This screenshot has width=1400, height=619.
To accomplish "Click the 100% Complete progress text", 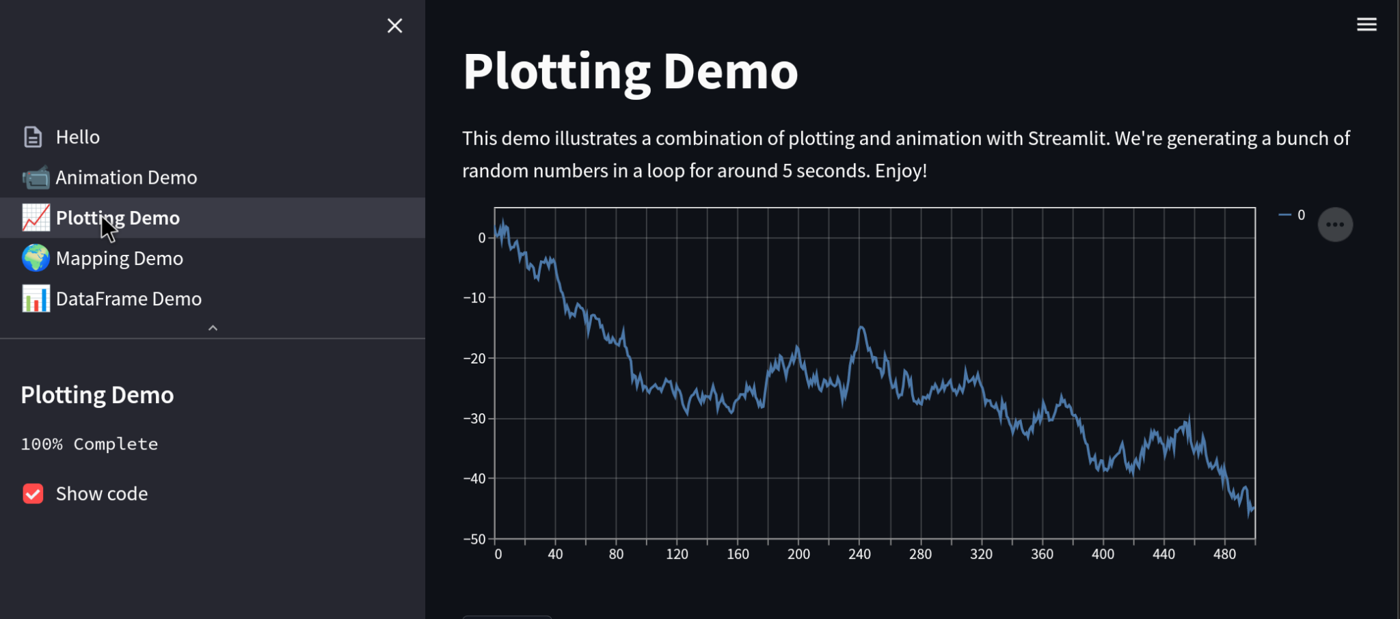I will [90, 444].
